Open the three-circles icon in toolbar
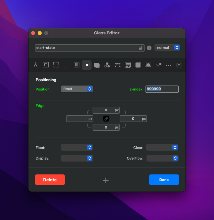The height and width of the screenshot is (220, 214). [x=107, y=65]
